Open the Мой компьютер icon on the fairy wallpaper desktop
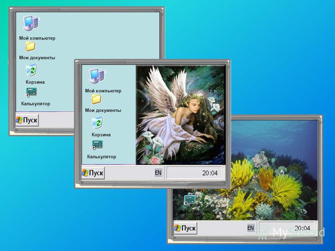The height and width of the screenshot is (251, 335). point(97,76)
